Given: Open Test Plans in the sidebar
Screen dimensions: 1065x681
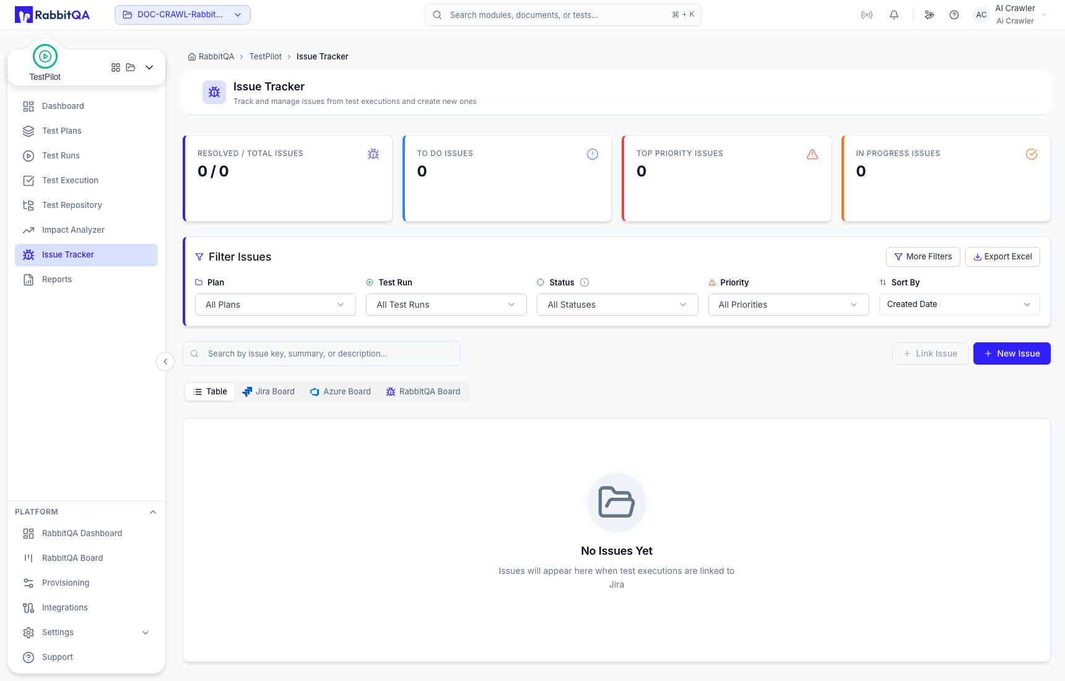Looking at the screenshot, I should click(86, 131).
